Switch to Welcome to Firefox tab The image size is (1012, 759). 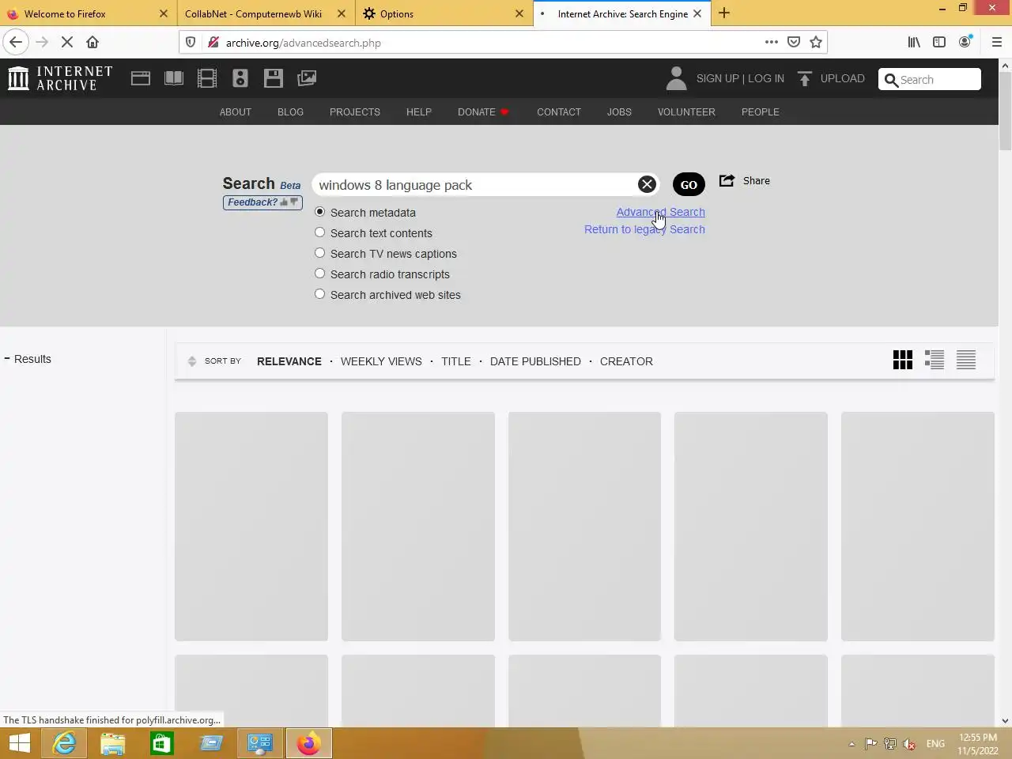[x=87, y=13]
